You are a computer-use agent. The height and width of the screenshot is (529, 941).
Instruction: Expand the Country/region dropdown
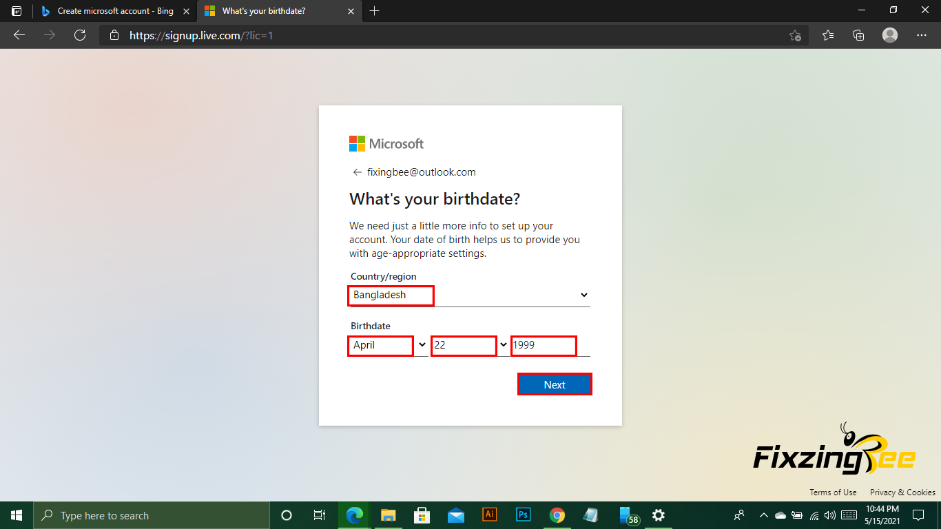469,295
